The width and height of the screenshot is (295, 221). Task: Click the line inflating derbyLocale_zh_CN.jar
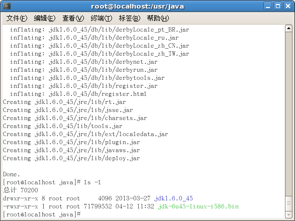[100, 46]
